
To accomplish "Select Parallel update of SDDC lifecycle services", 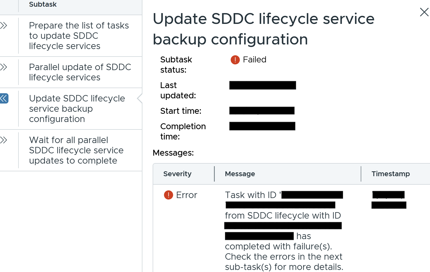I will coord(80,72).
